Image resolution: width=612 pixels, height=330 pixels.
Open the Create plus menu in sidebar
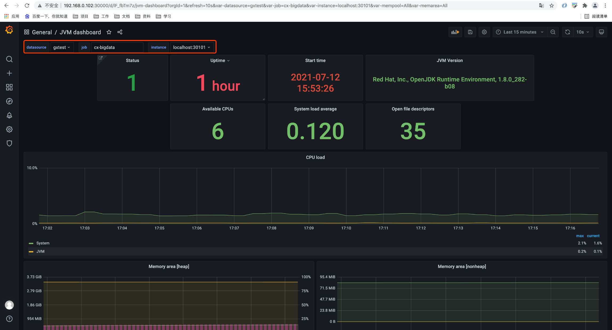9,73
